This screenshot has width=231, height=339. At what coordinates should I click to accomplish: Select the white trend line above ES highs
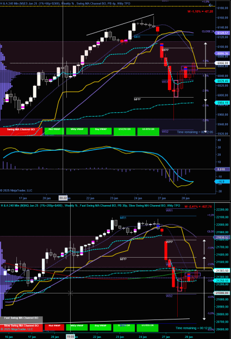click(x=120, y=24)
